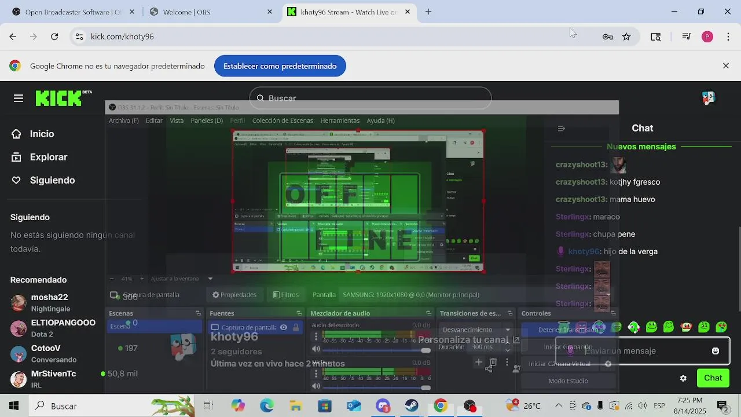741x417 pixels.
Task: Open OBS source Filtros
Action: pos(285,295)
